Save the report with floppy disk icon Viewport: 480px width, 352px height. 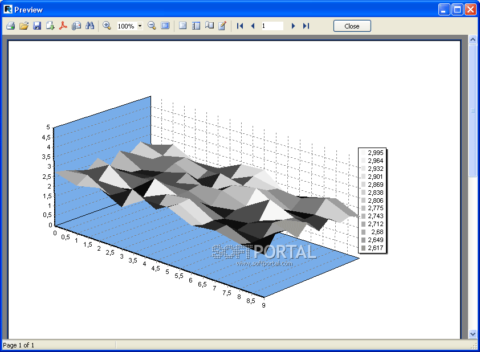37,26
